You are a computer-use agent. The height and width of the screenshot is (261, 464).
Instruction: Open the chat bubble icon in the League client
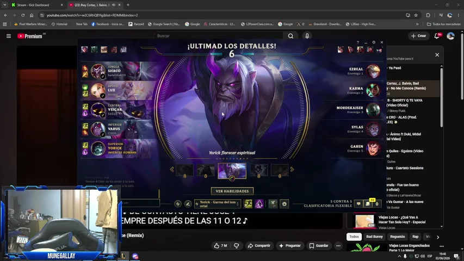[x=358, y=203]
